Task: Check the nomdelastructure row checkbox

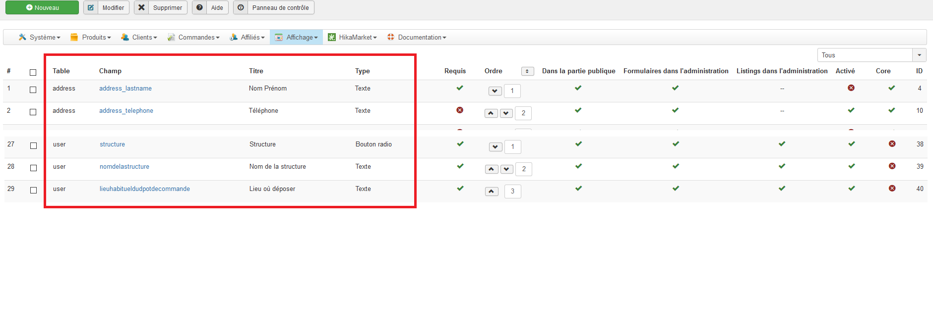Action: coord(34,168)
